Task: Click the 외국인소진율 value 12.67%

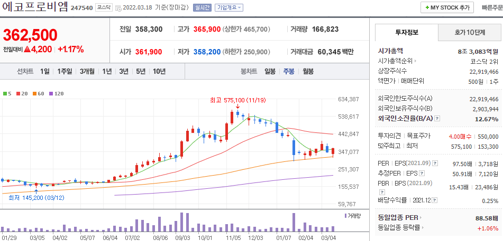Action: [486, 119]
